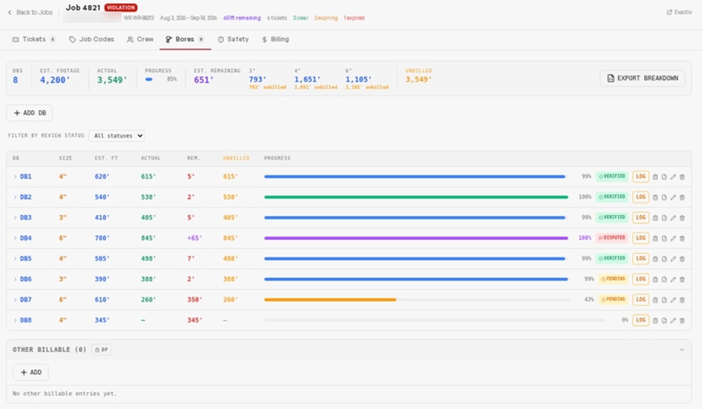706x409 pixels.
Task: Click the document icon in DB7 row
Action: tap(664, 300)
